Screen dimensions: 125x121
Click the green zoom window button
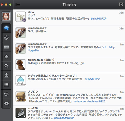click(10, 4)
